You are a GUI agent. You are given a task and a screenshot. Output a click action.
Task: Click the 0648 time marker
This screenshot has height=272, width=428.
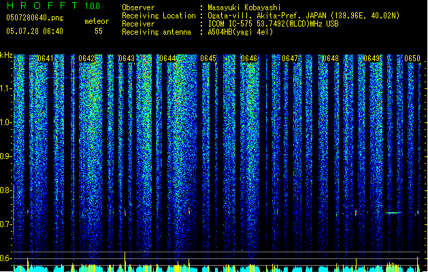[330, 58]
